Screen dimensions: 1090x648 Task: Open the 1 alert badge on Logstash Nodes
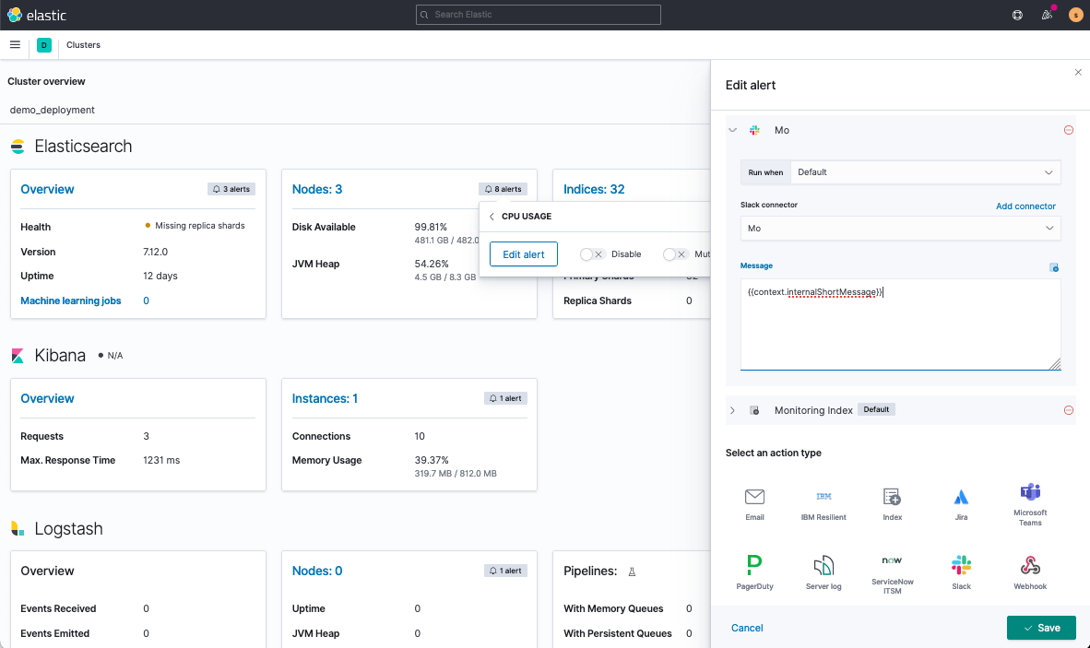(505, 571)
